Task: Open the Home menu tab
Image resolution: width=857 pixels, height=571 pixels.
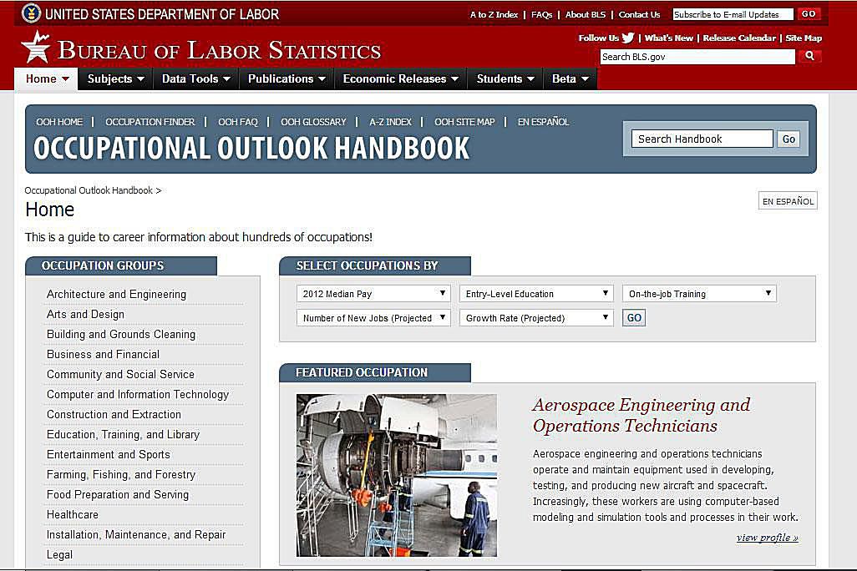Action: tap(47, 78)
